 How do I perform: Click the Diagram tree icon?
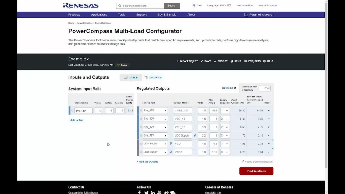146,77
